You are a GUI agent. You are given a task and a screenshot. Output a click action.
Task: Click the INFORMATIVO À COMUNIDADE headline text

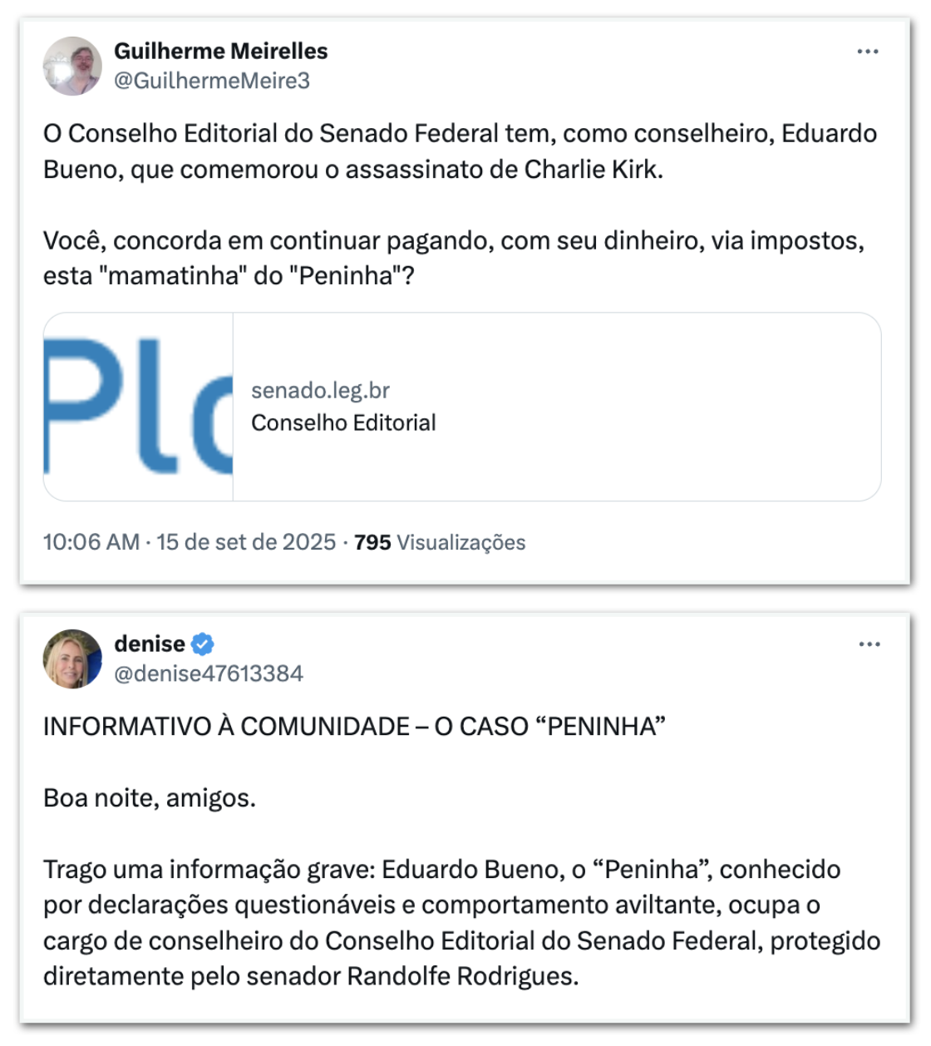point(354,726)
